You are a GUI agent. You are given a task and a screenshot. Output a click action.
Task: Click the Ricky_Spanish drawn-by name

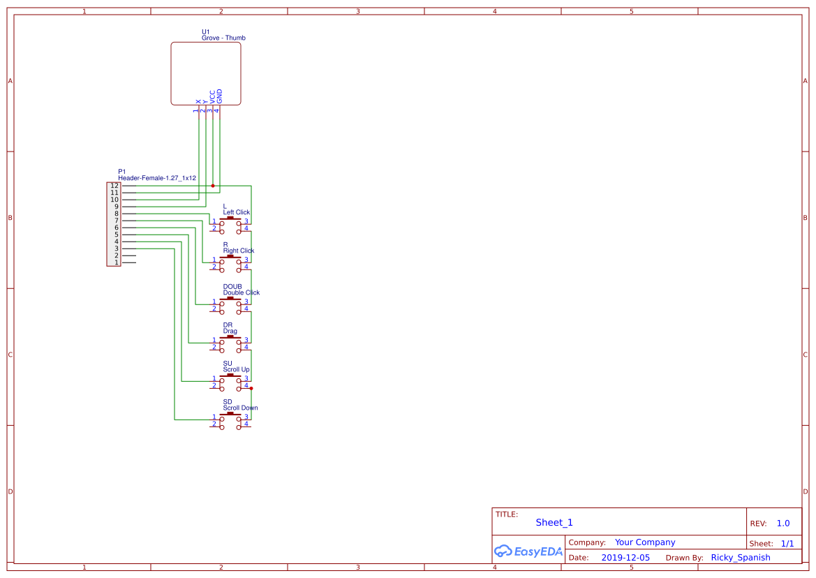tap(741, 557)
